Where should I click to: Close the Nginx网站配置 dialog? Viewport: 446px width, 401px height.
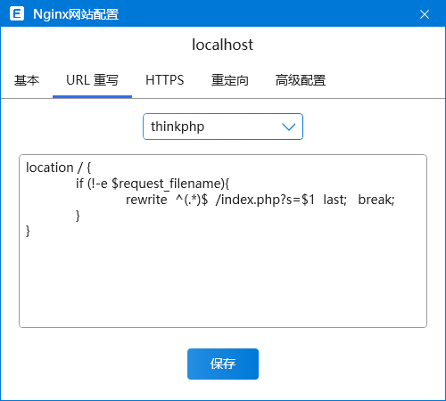coord(425,14)
